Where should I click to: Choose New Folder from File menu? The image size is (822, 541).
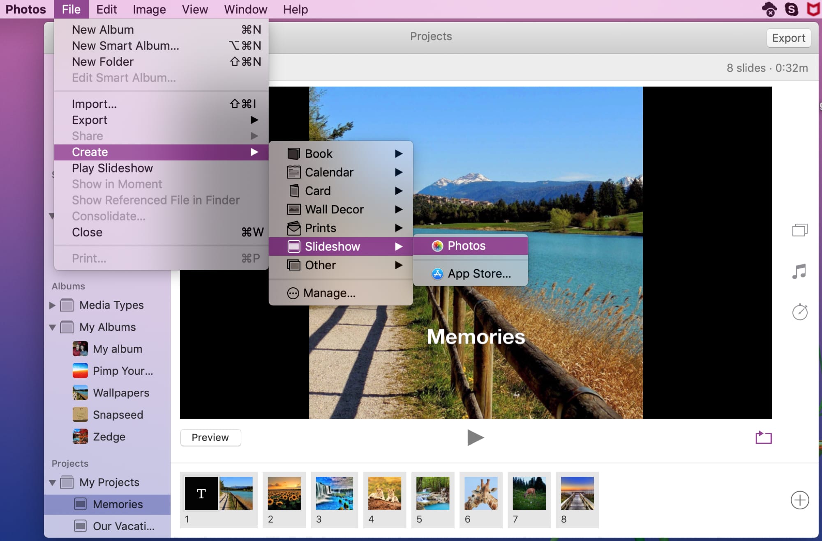coord(162,62)
